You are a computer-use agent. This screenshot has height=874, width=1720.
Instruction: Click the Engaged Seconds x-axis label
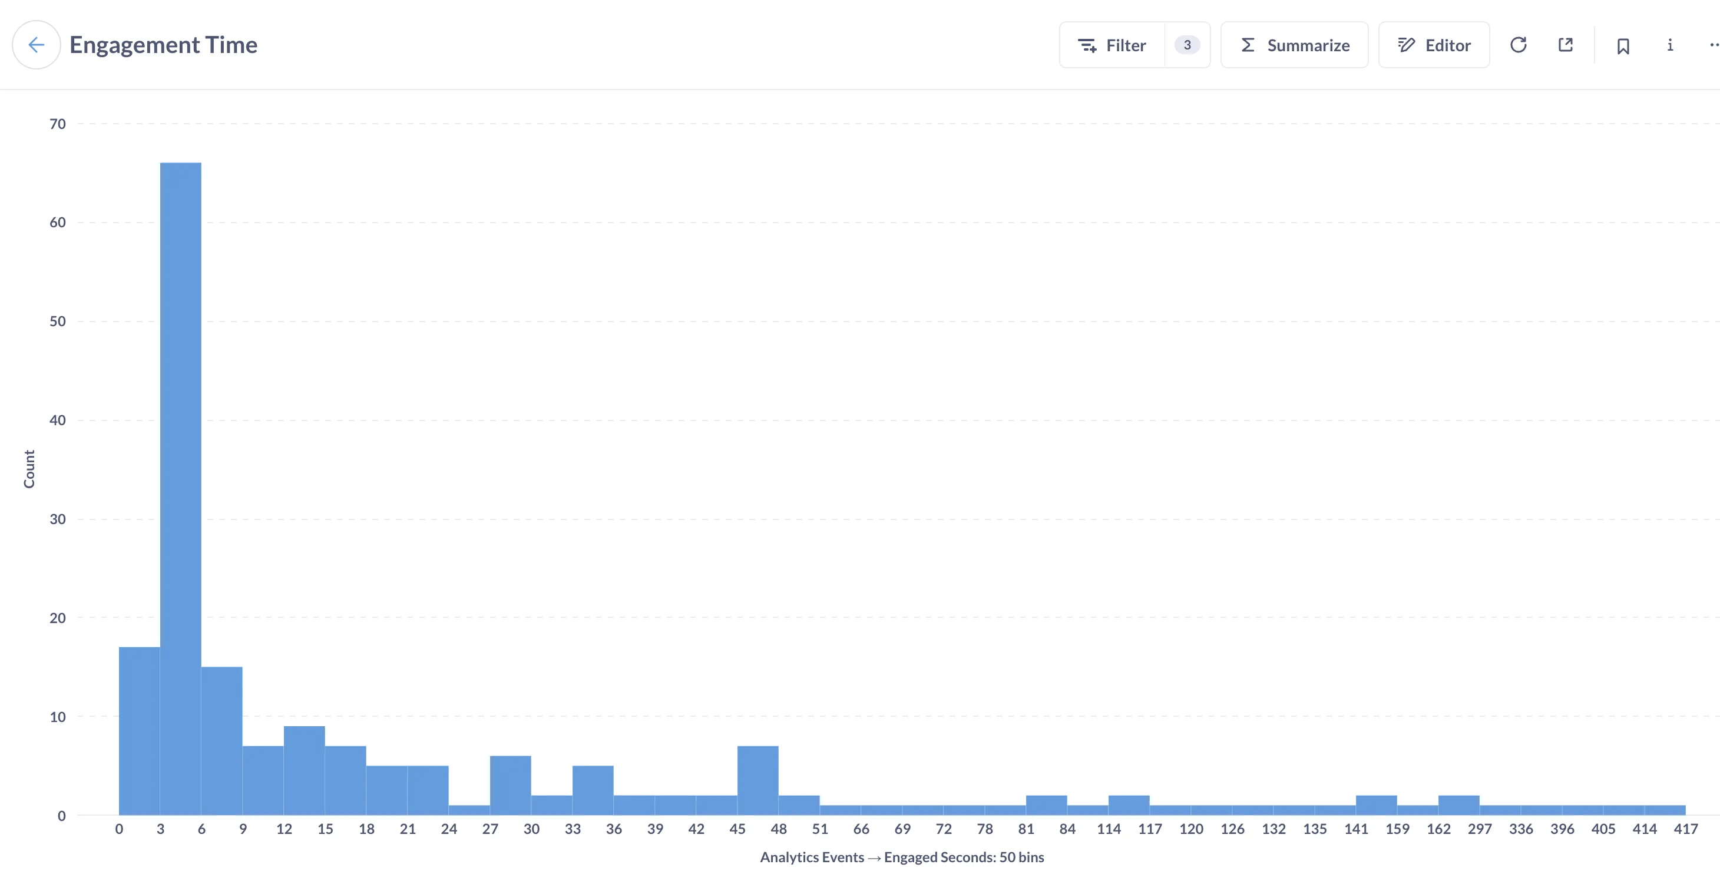click(x=901, y=857)
